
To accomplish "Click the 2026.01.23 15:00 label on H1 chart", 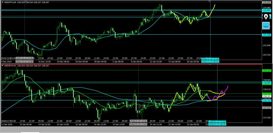I will point(218,122).
